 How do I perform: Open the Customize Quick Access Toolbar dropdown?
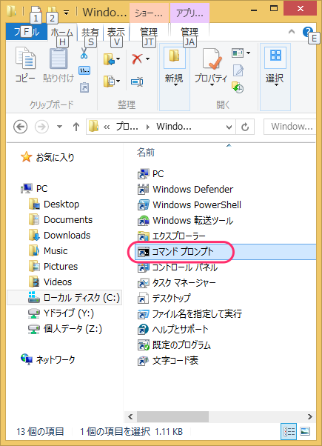pyautogui.click(x=66, y=13)
